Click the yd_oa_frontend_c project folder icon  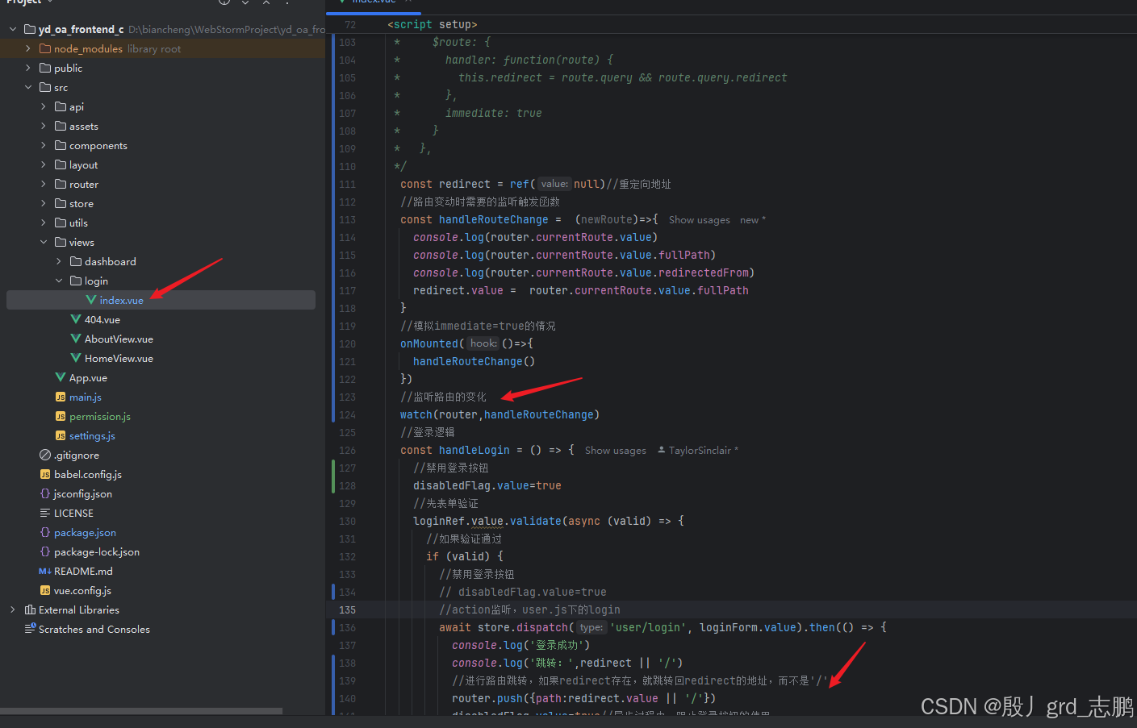(x=30, y=30)
